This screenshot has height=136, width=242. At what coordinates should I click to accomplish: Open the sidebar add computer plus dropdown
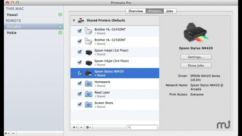click(x=7, y=133)
